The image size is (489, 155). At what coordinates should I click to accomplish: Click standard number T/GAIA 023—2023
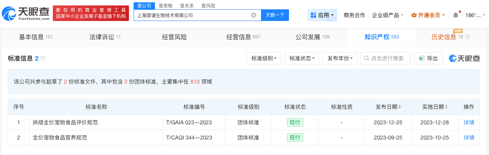point(189,122)
